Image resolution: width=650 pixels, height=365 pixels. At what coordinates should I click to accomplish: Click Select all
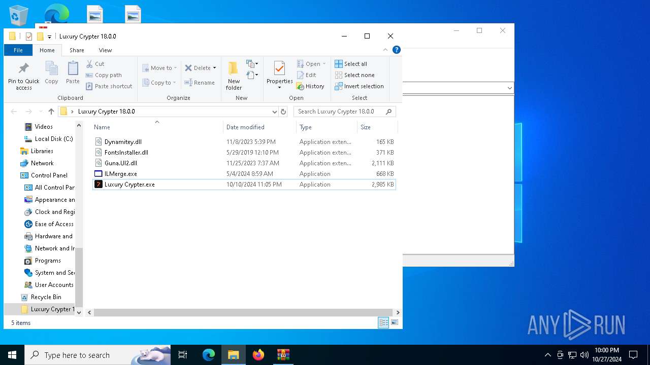(351, 64)
